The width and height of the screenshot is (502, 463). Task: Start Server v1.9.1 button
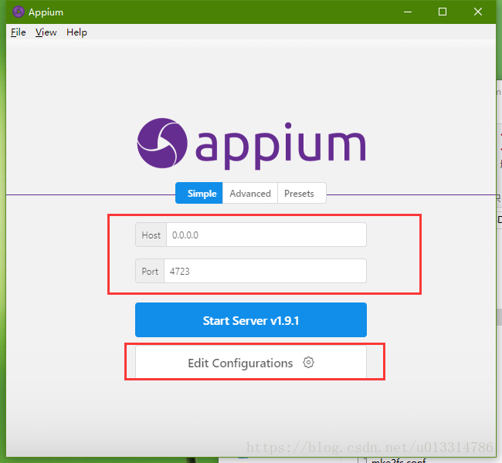pyautogui.click(x=251, y=320)
